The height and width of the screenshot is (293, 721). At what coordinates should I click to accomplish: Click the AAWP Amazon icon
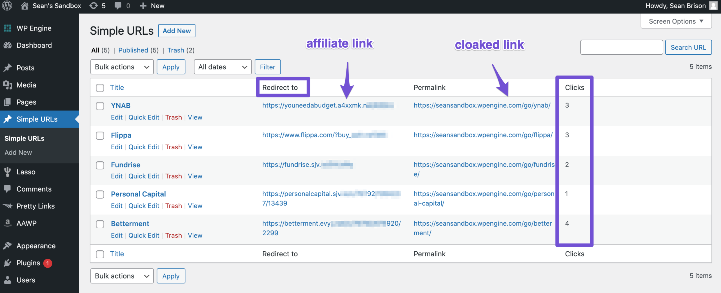tap(8, 223)
